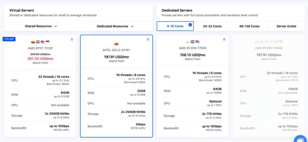Switch to the Server Outlet tab
The width and height of the screenshot is (308, 142).
coord(286,26)
